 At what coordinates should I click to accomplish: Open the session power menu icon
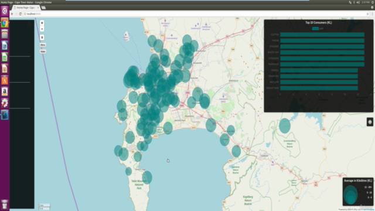373,2
